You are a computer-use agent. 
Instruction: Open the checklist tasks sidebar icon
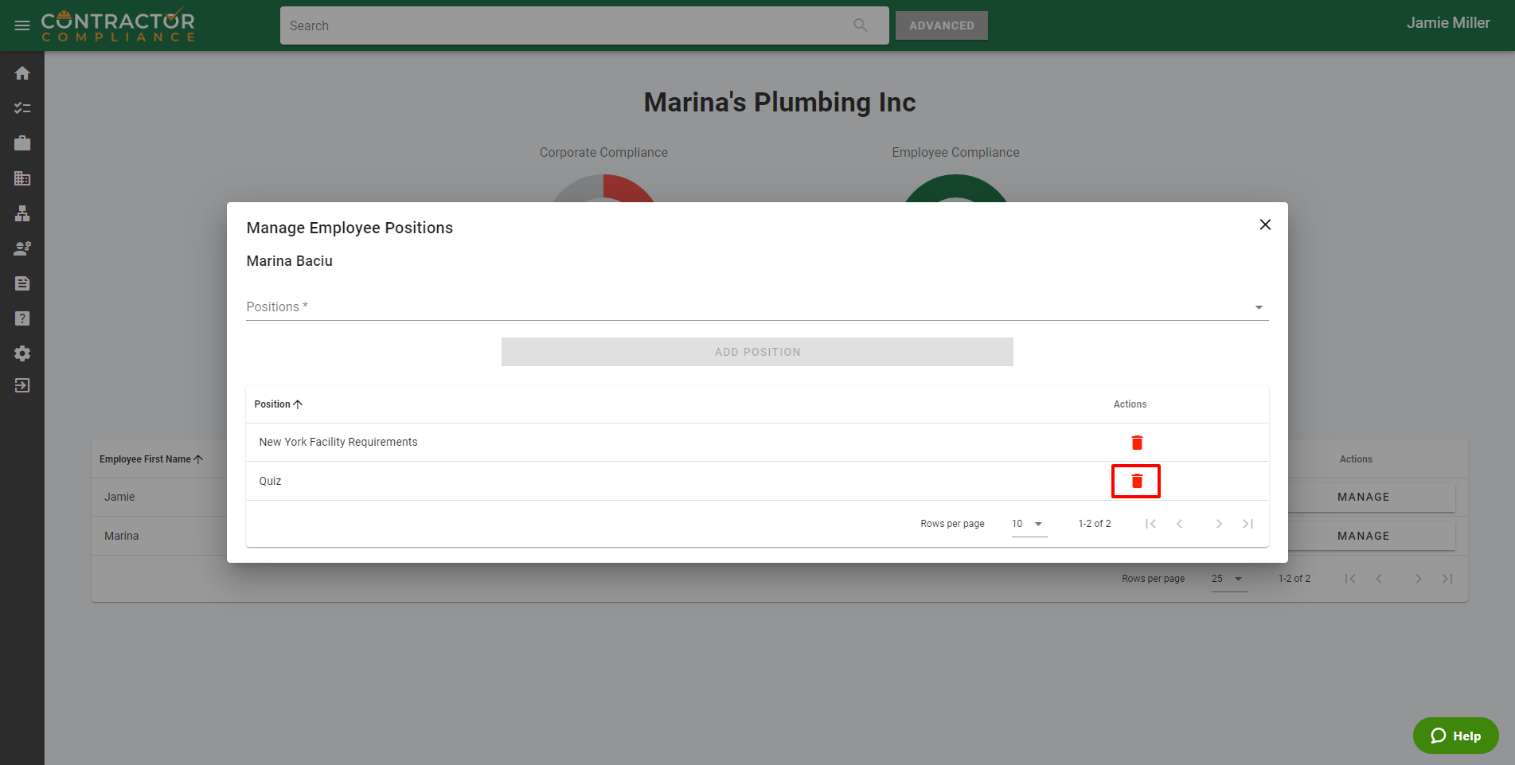click(x=22, y=108)
